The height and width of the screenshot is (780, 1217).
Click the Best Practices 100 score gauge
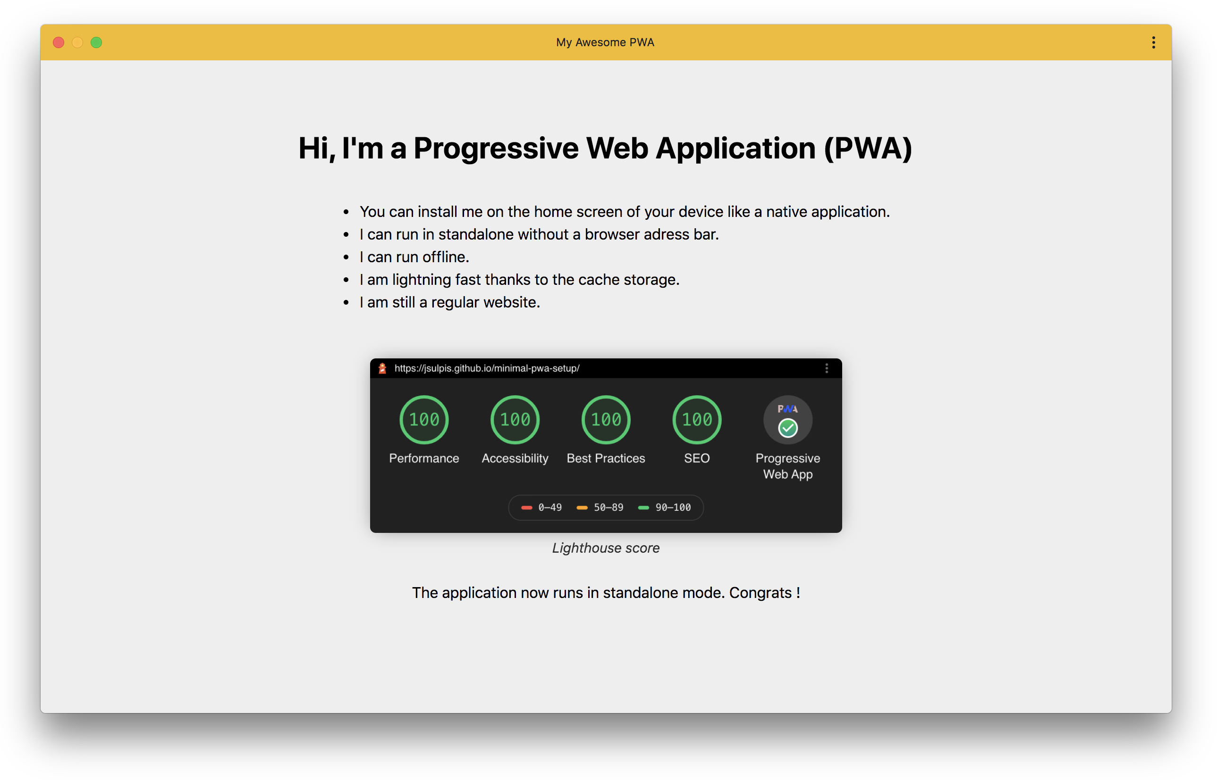(x=606, y=419)
